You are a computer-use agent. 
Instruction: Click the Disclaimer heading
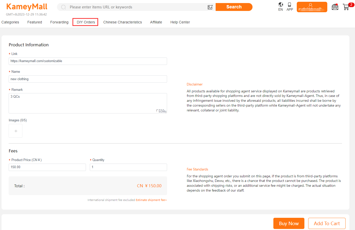pos(195,84)
